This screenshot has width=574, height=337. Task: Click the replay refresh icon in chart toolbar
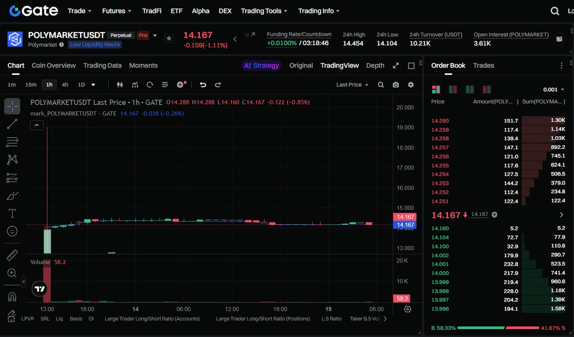tap(150, 85)
